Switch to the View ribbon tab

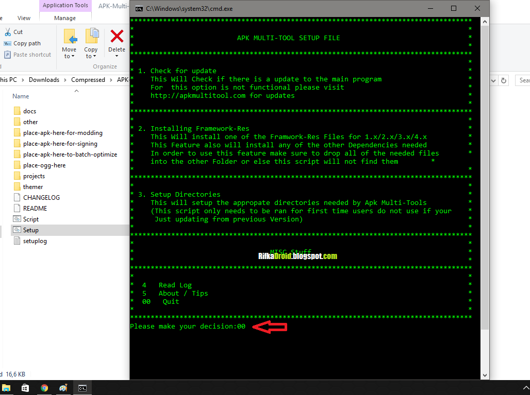pos(24,18)
